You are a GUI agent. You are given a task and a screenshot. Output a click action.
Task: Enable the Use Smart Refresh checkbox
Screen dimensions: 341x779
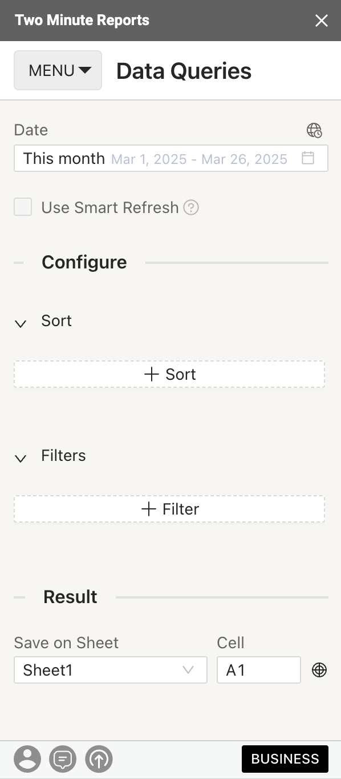coord(23,207)
